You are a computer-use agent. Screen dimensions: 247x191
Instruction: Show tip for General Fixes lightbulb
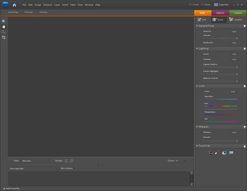click(245, 26)
